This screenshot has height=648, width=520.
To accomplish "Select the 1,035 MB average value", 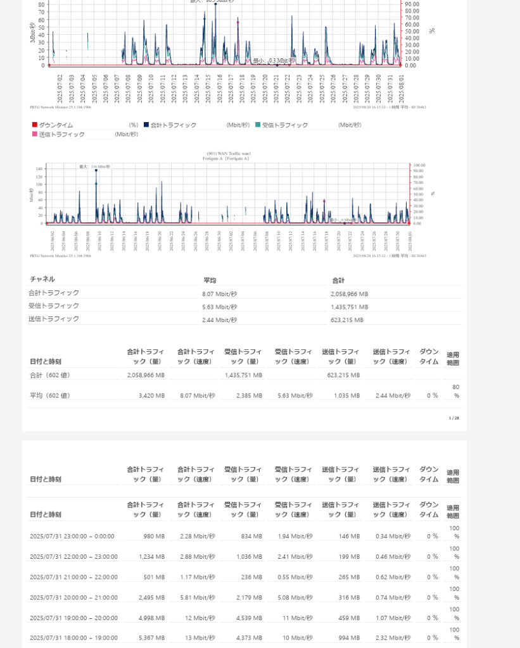I will click(x=346, y=396).
